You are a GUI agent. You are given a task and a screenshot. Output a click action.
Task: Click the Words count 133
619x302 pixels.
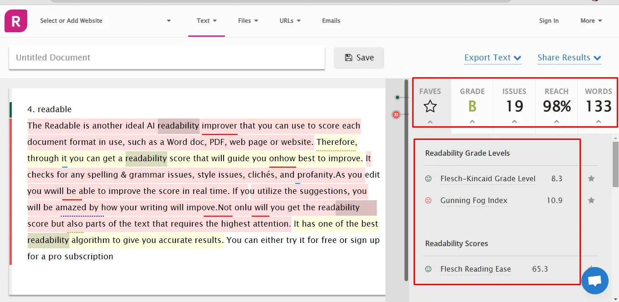click(599, 106)
